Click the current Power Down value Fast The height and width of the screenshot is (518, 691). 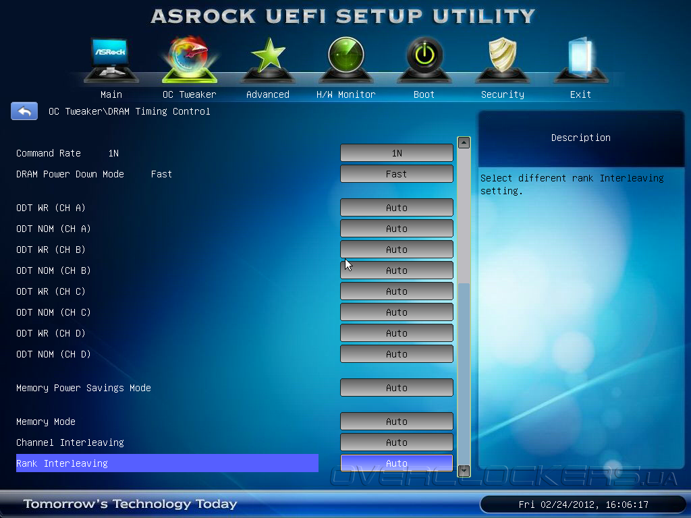[x=161, y=174]
